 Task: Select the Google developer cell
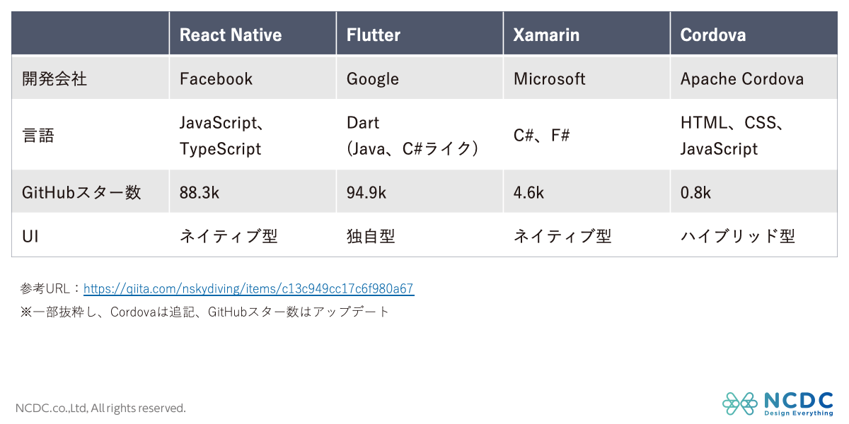coord(373,78)
